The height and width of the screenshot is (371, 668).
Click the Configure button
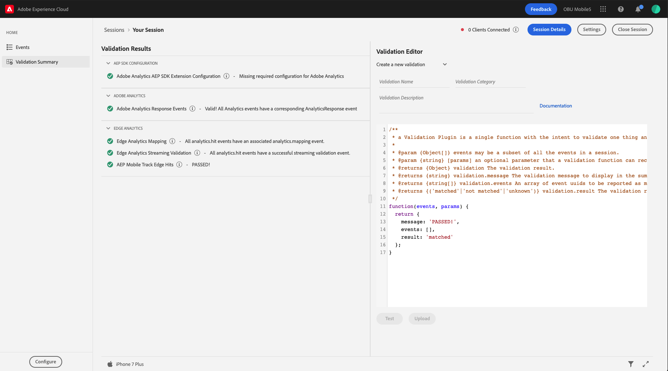click(46, 362)
